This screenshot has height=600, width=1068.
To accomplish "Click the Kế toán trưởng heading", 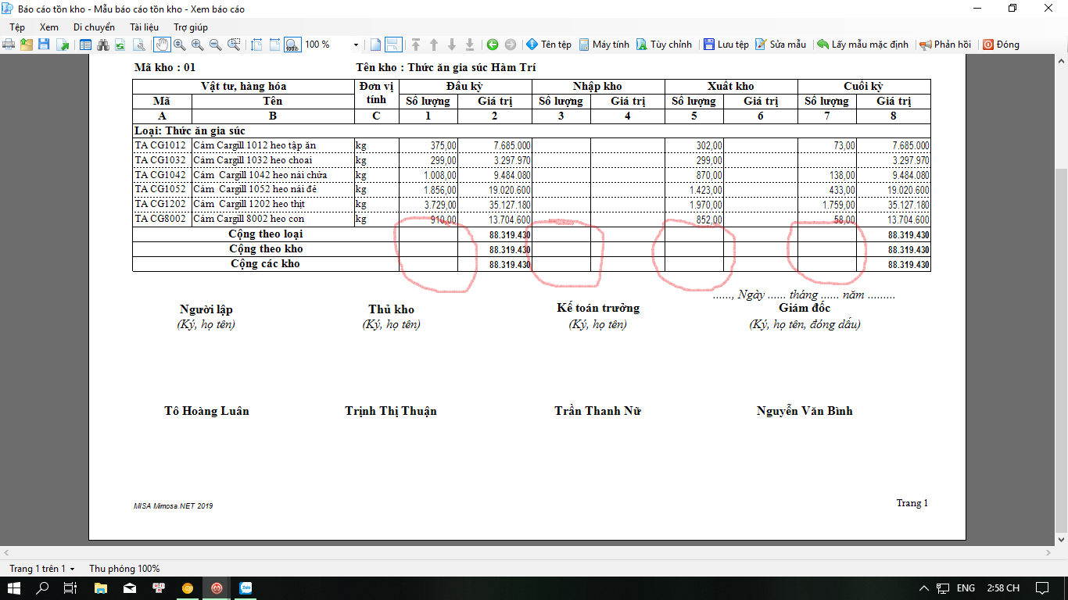I will tap(598, 308).
